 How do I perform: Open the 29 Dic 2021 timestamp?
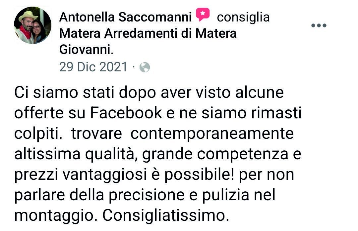[93, 67]
